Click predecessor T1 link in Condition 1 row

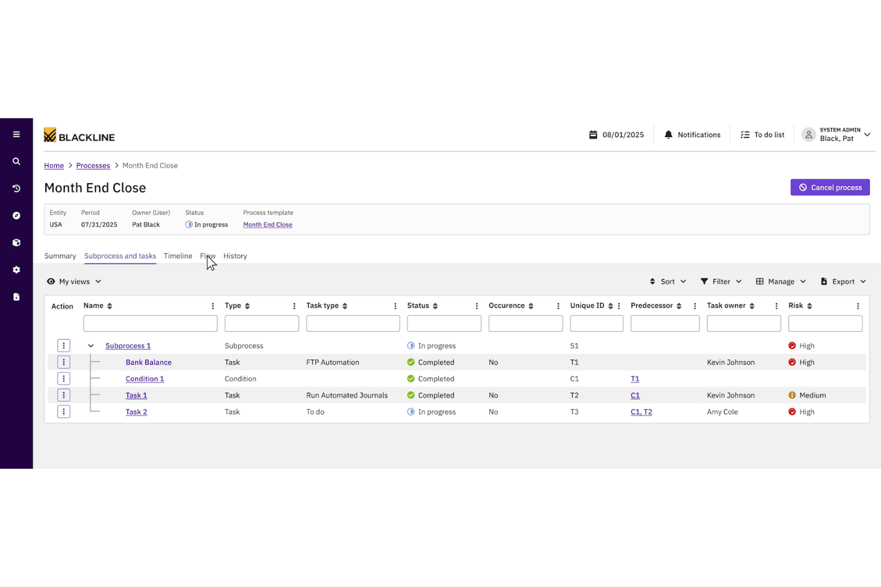coord(635,379)
